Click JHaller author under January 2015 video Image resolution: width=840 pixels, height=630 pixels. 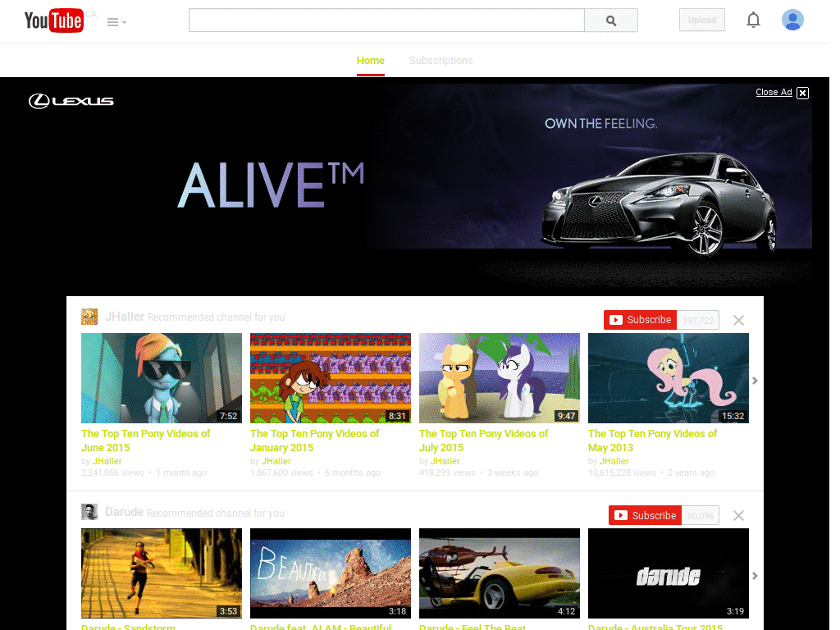tap(276, 461)
